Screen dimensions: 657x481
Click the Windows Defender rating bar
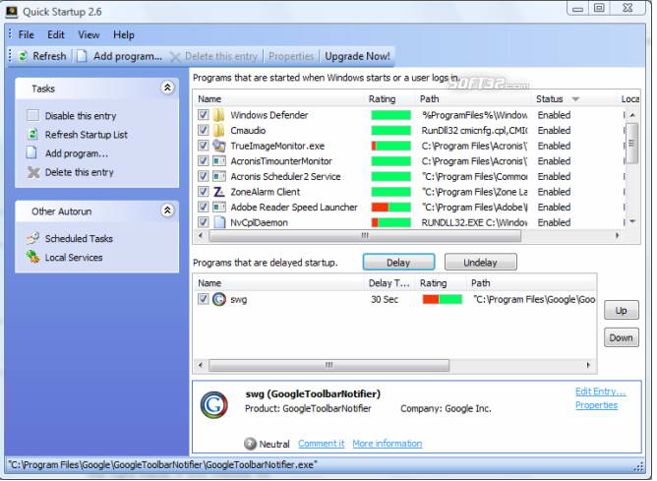[390, 115]
